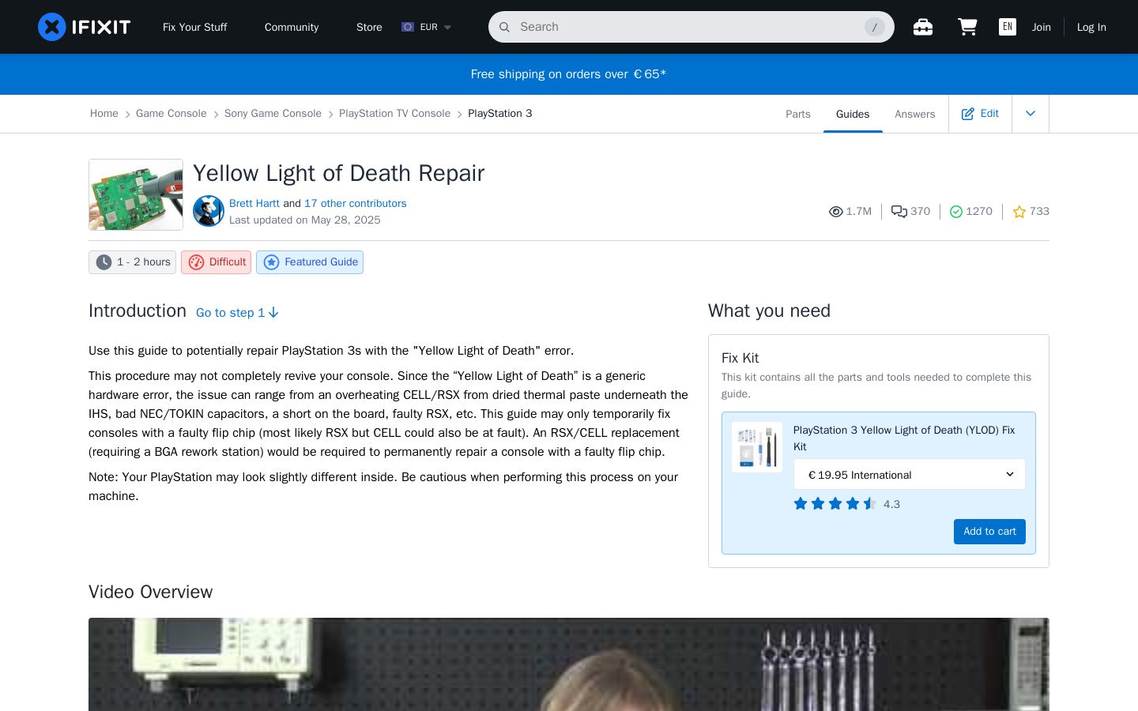1138x711 pixels.
Task: Switch to the Answers tab
Action: coord(915,114)
